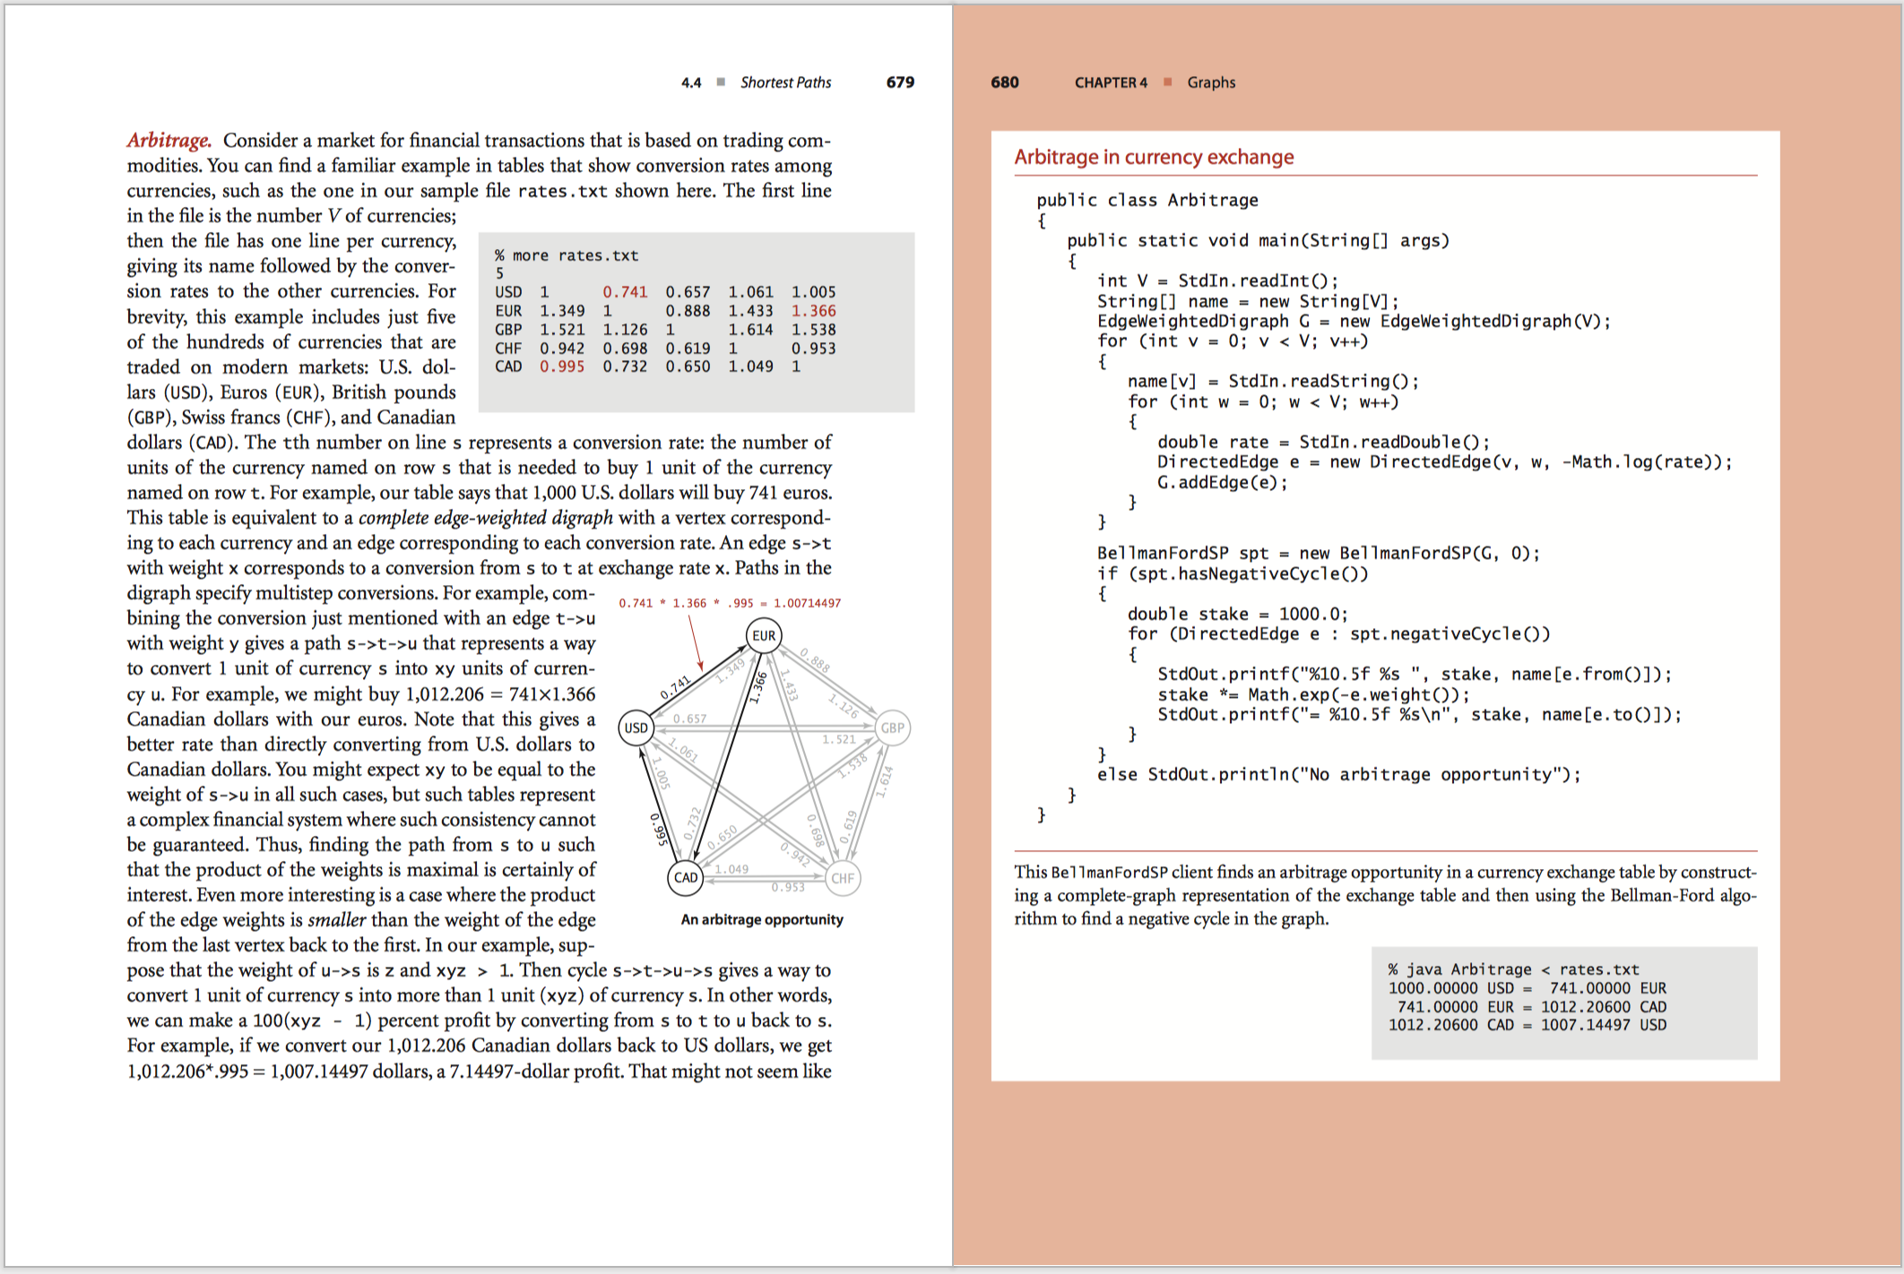The height and width of the screenshot is (1274, 1904).
Task: Click the 'double stake = 1000.0;' code line
Action: coord(1238,614)
